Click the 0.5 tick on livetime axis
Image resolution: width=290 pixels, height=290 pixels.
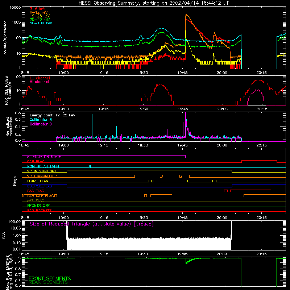pyautogui.click(x=18, y=285)
